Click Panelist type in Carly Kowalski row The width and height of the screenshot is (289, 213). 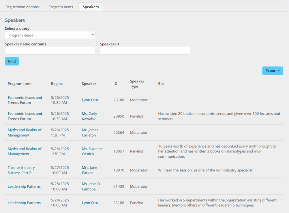tap(137, 116)
